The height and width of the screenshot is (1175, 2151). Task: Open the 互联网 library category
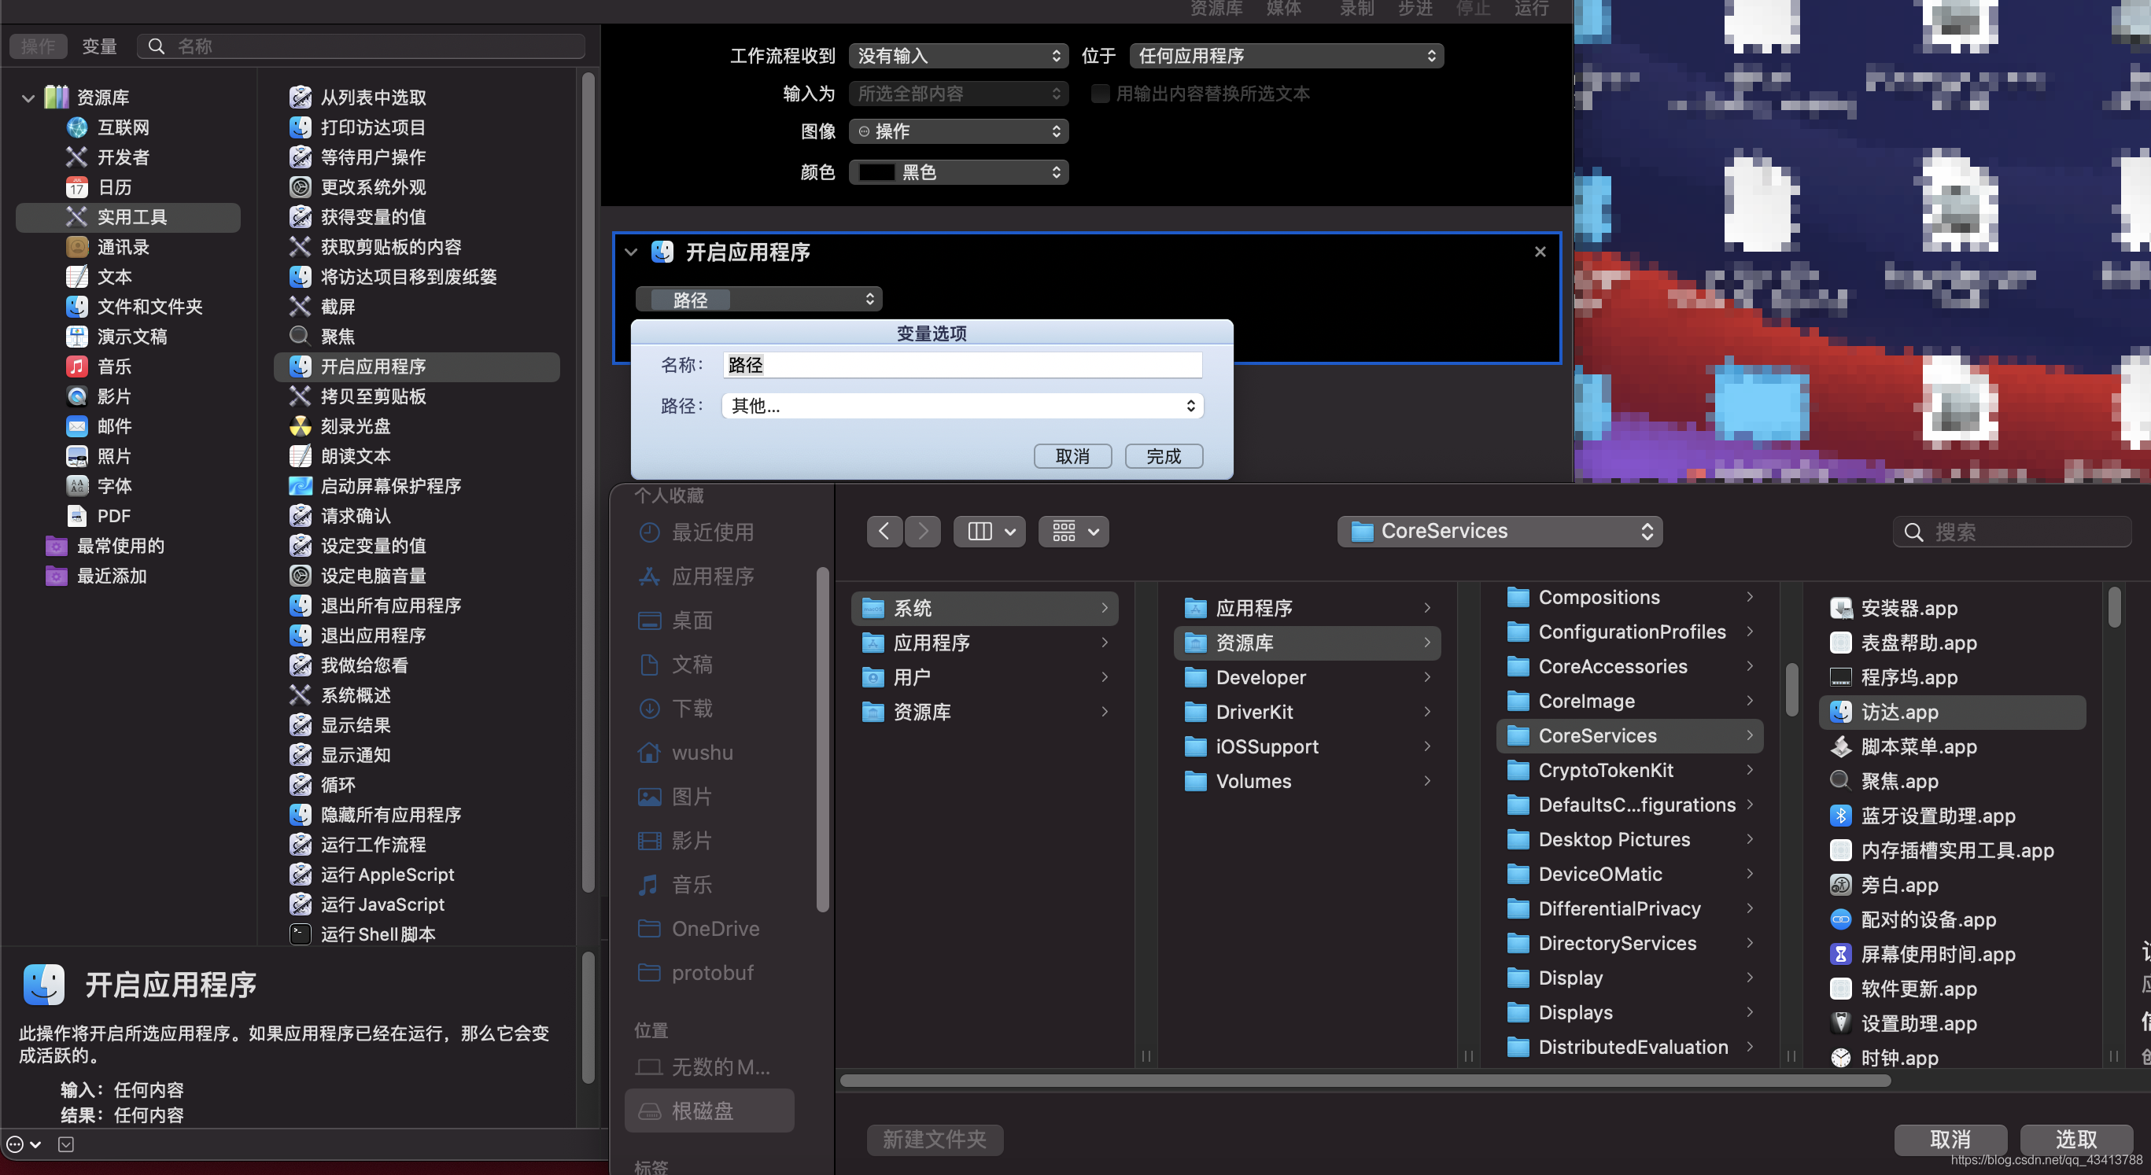[123, 127]
